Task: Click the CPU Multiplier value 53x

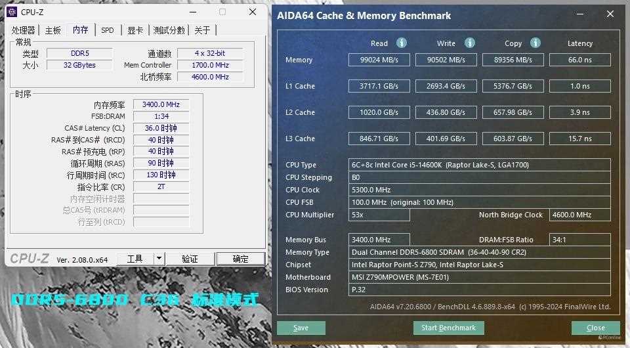Action: tap(379, 215)
